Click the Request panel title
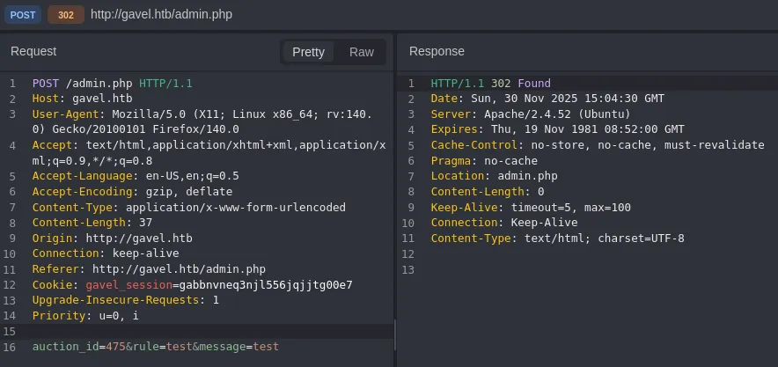 pyautogui.click(x=33, y=52)
